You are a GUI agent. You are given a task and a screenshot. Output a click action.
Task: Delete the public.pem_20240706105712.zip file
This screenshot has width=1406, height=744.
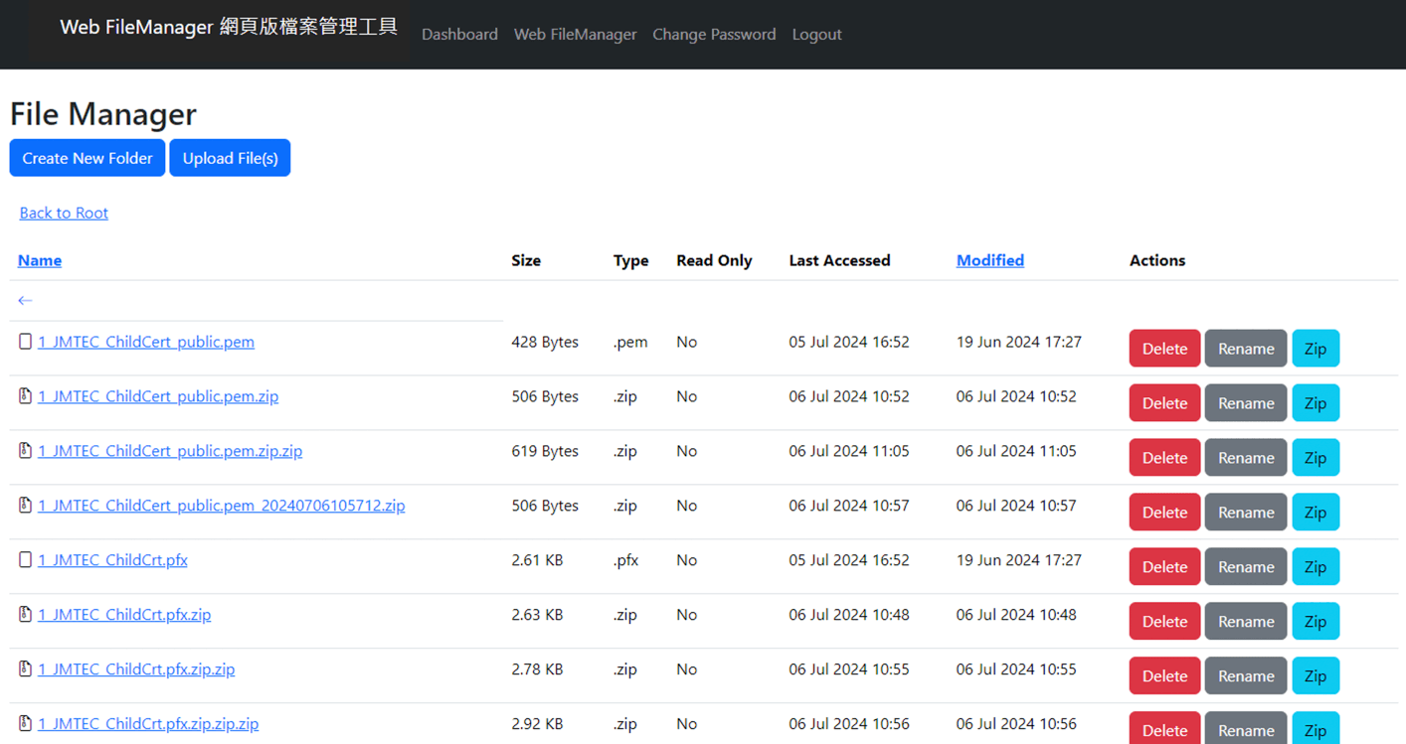(1164, 513)
